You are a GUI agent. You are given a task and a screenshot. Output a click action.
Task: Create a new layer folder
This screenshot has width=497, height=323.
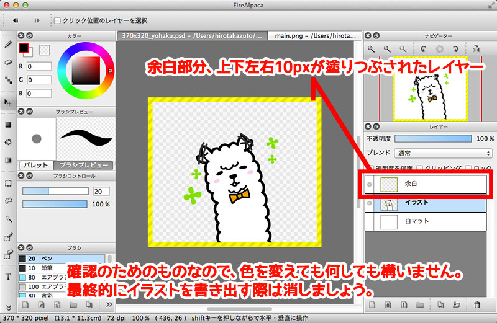click(x=421, y=304)
